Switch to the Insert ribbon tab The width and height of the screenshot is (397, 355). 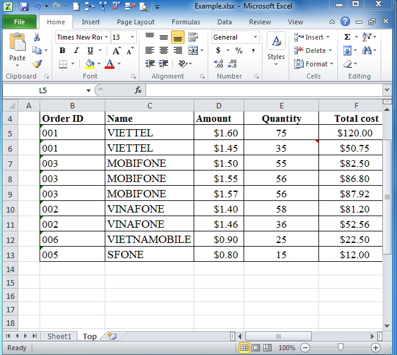point(91,22)
